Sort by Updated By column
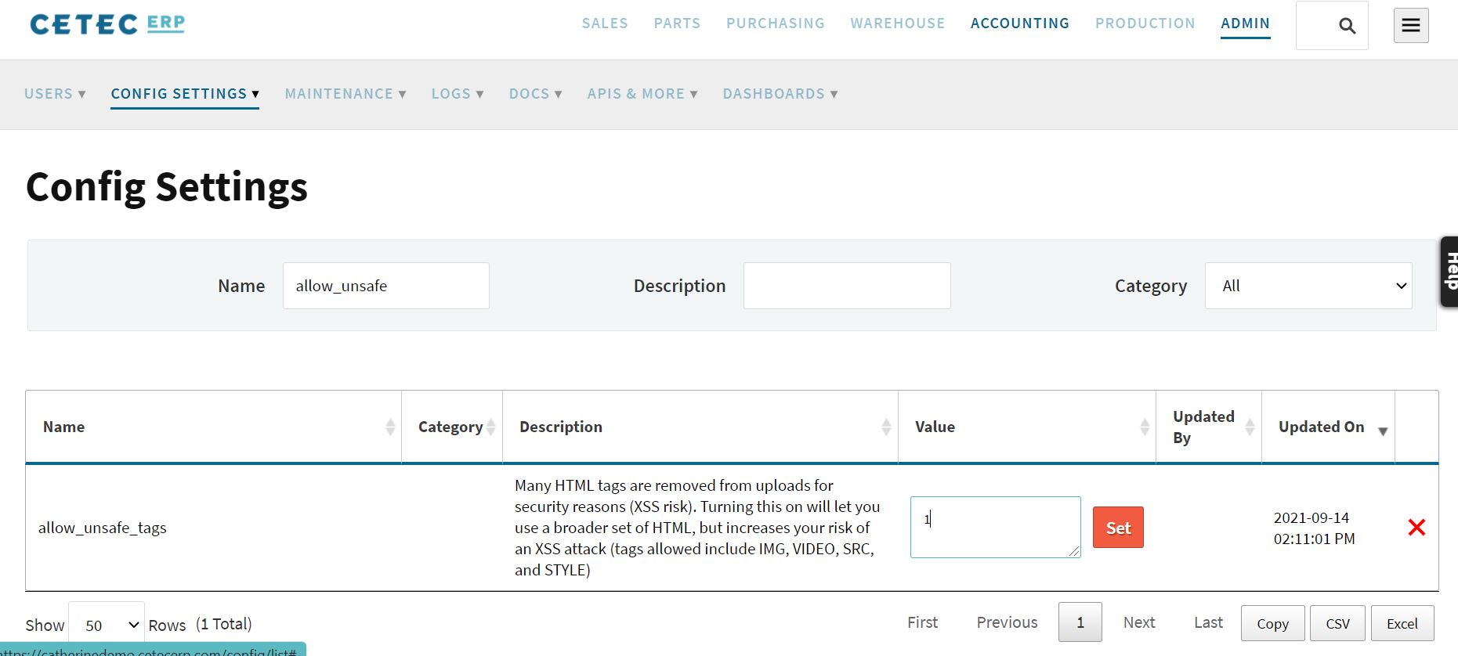This screenshot has height=656, width=1458. (1209, 427)
